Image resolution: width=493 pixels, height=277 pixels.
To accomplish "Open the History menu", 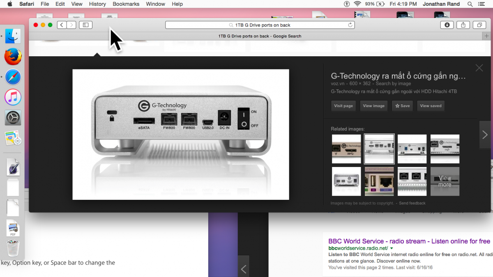I will point(97,4).
